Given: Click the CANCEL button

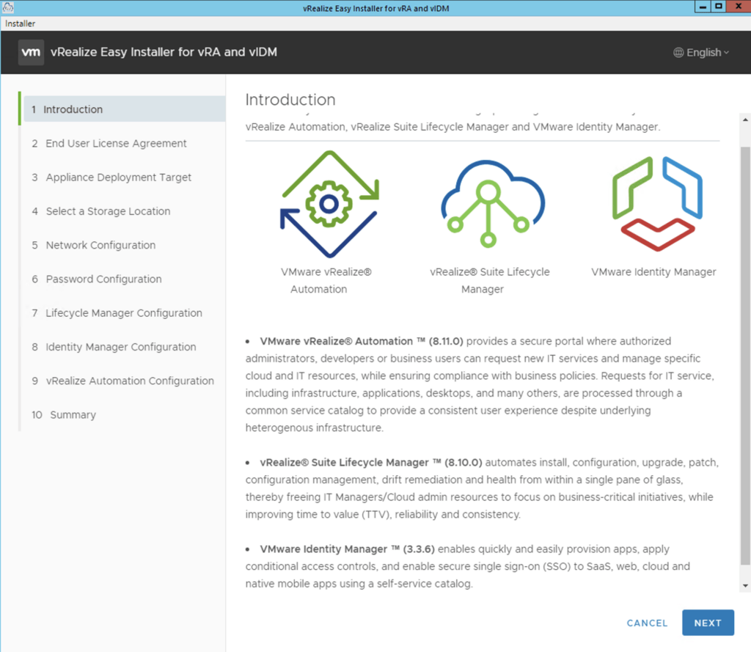Looking at the screenshot, I should (647, 623).
